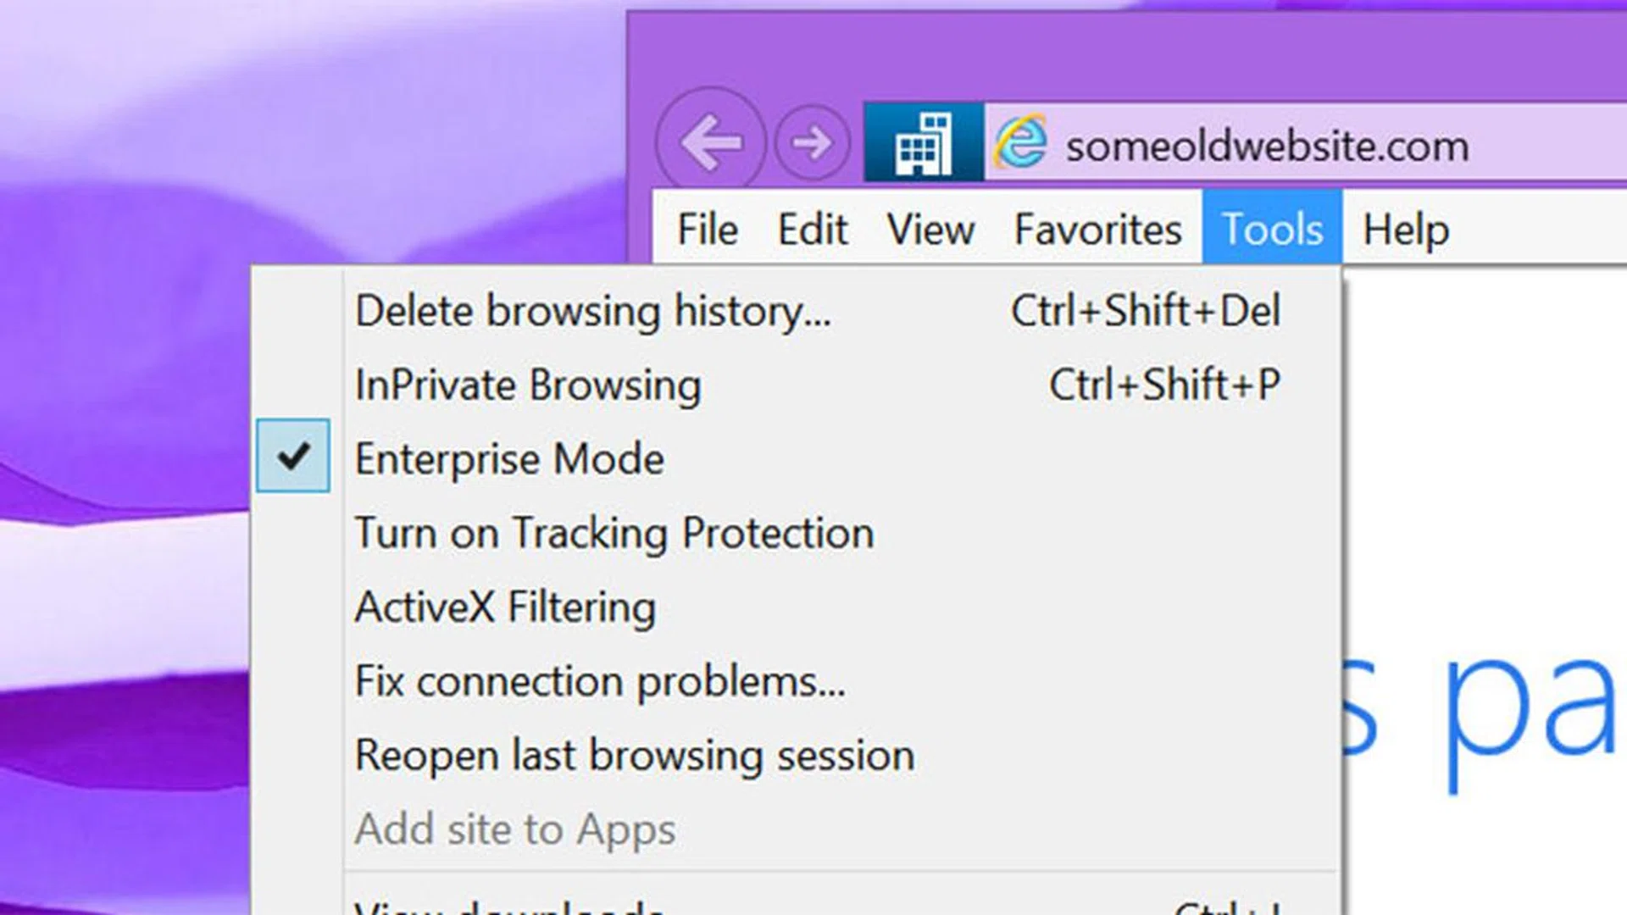1627x915 pixels.
Task: Expand the Edit menu
Action: tap(812, 230)
